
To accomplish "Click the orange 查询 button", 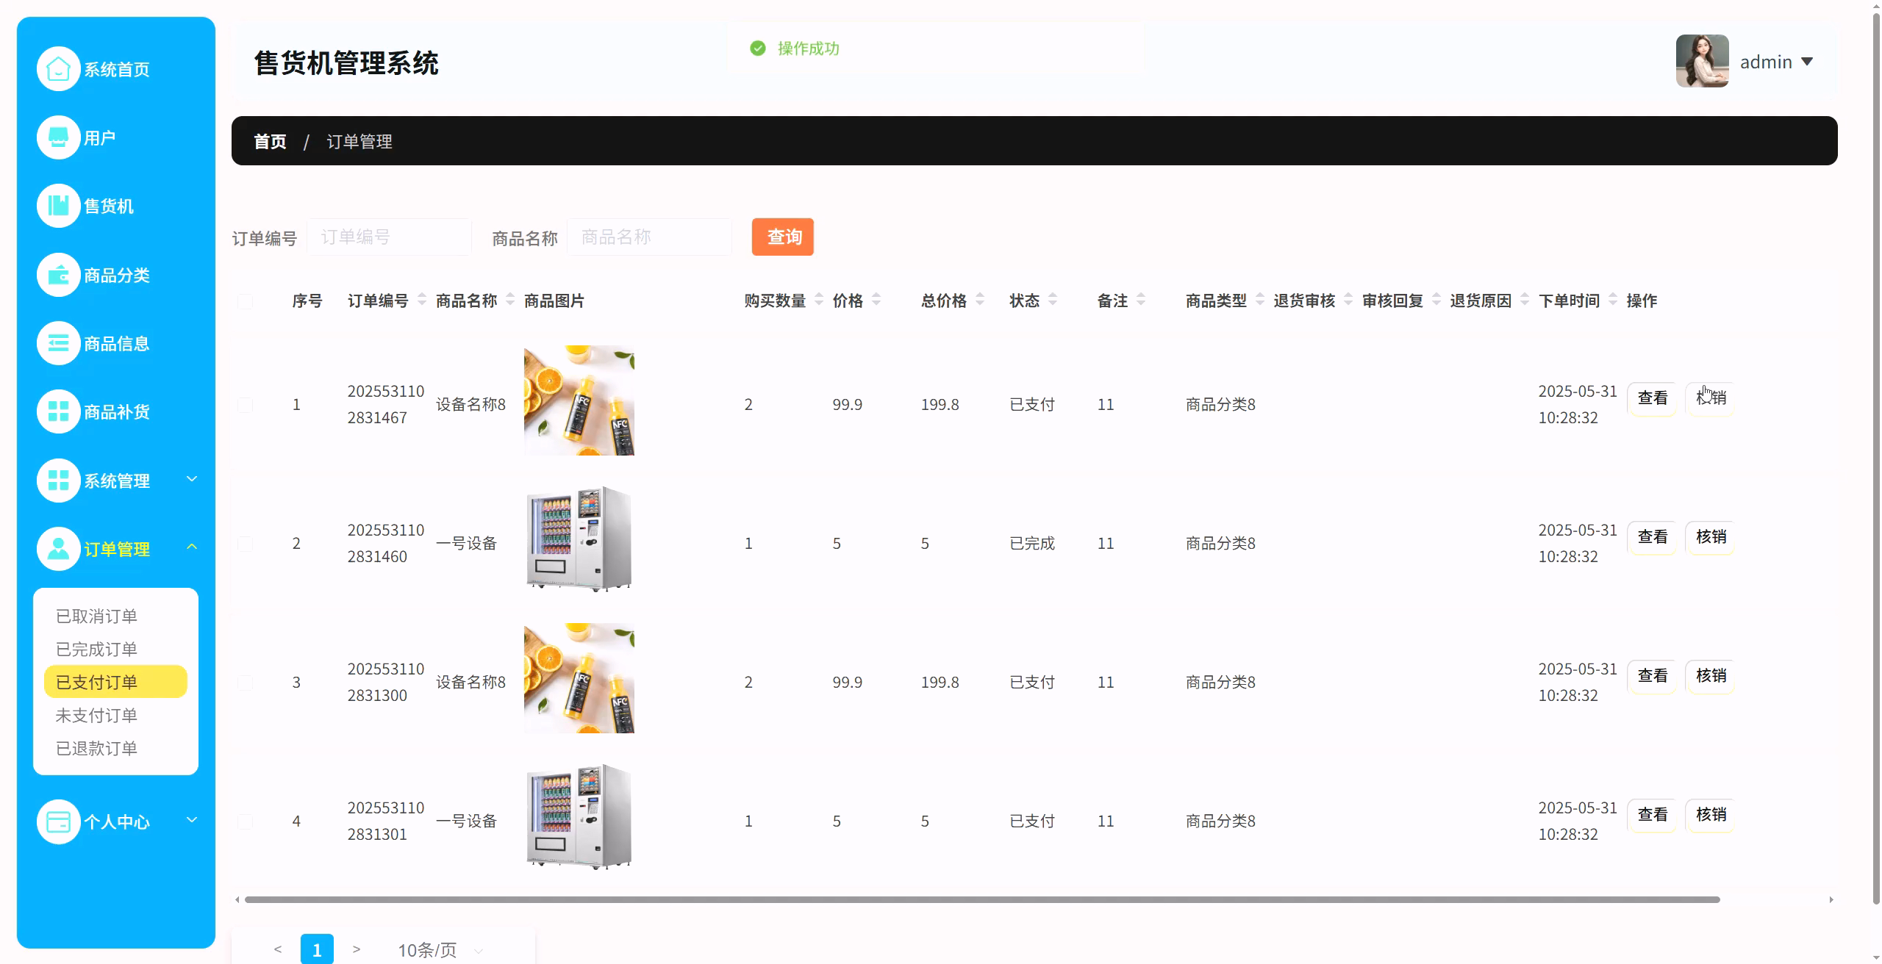I will click(783, 237).
